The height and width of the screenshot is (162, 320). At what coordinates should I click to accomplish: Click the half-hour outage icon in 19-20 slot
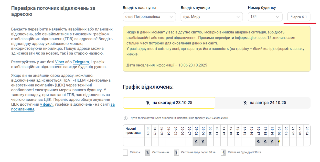[x=279, y=141]
